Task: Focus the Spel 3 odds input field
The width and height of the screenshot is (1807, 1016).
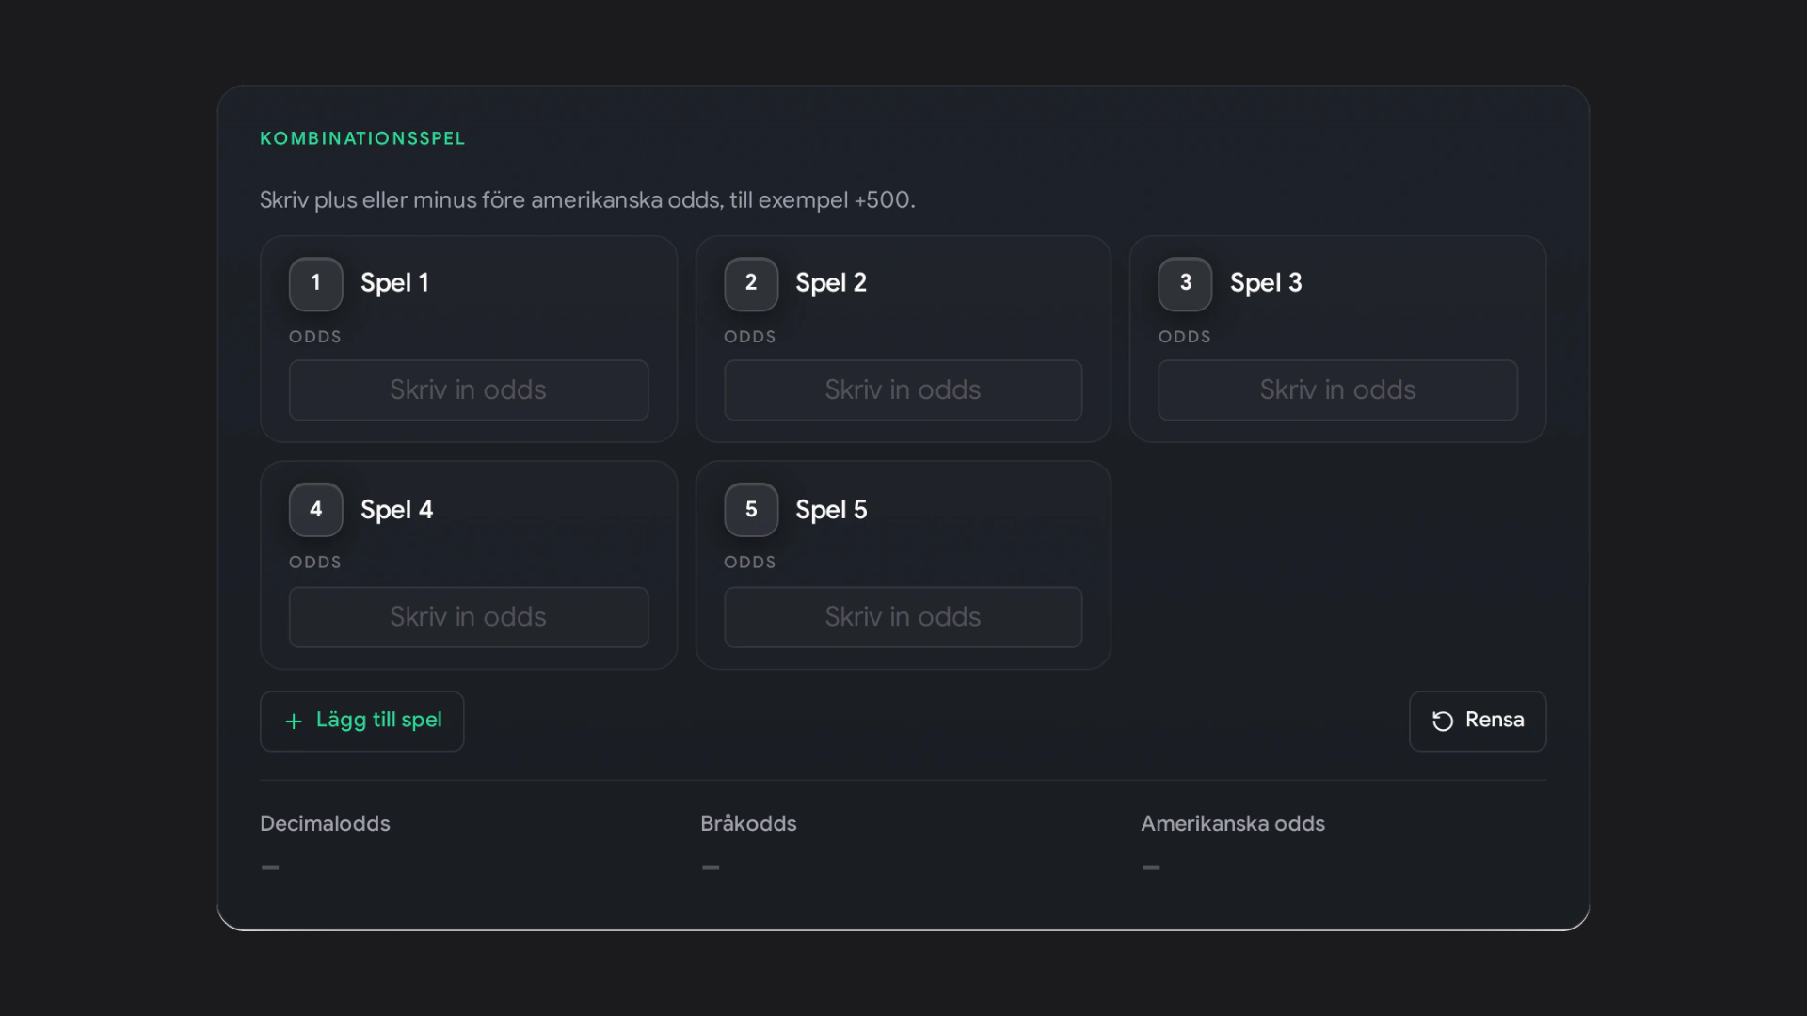Action: tap(1337, 390)
